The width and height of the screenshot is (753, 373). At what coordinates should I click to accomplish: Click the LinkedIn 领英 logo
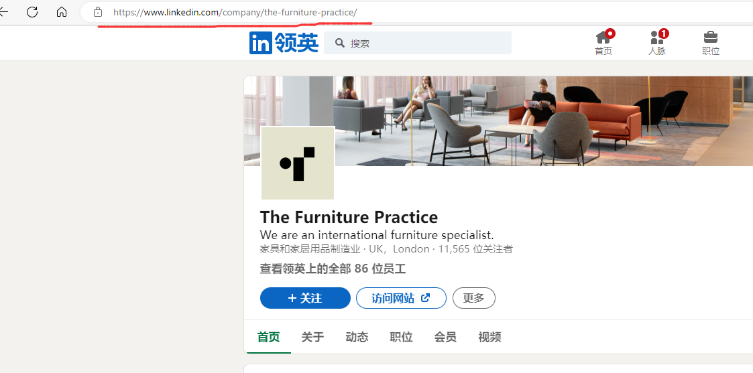click(284, 43)
